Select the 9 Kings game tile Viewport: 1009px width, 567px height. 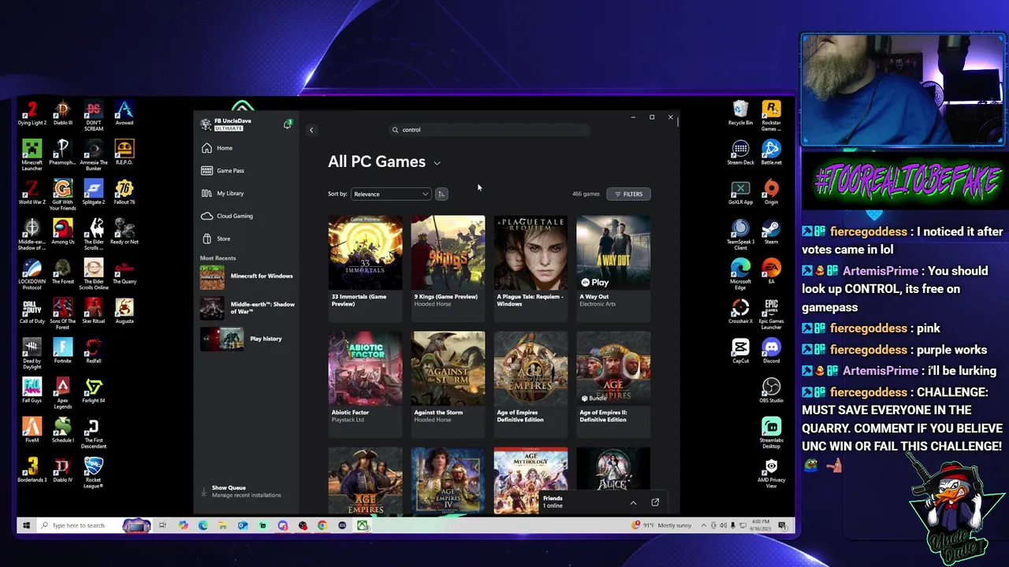coord(448,267)
